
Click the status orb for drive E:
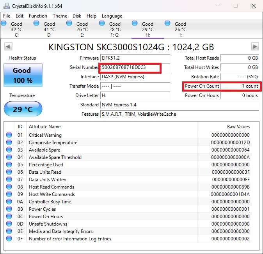click(69, 23)
